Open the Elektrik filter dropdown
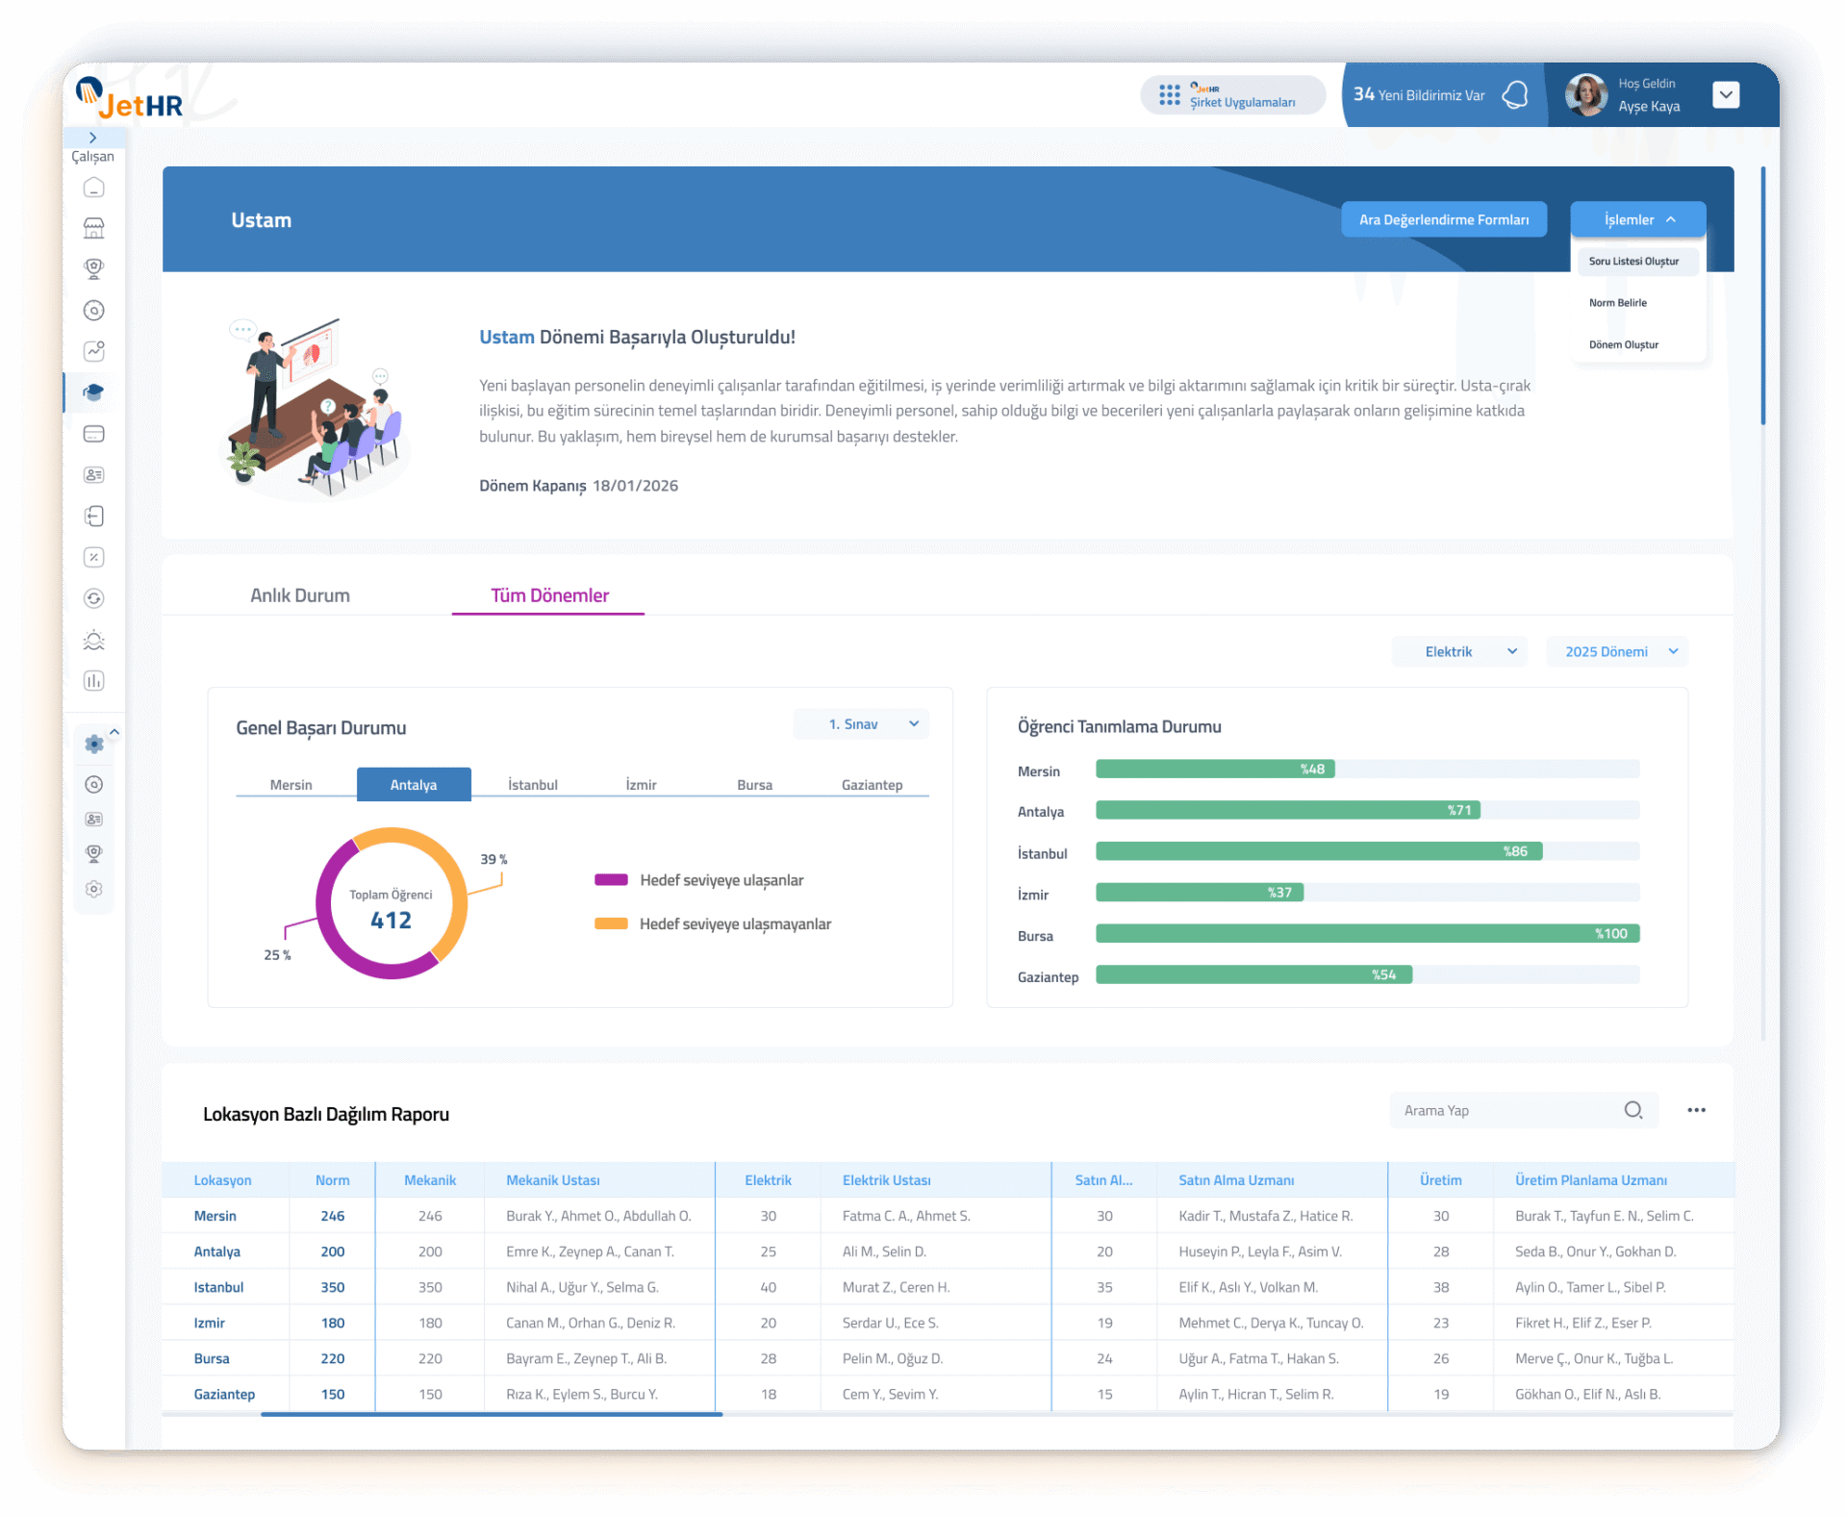 1459,651
